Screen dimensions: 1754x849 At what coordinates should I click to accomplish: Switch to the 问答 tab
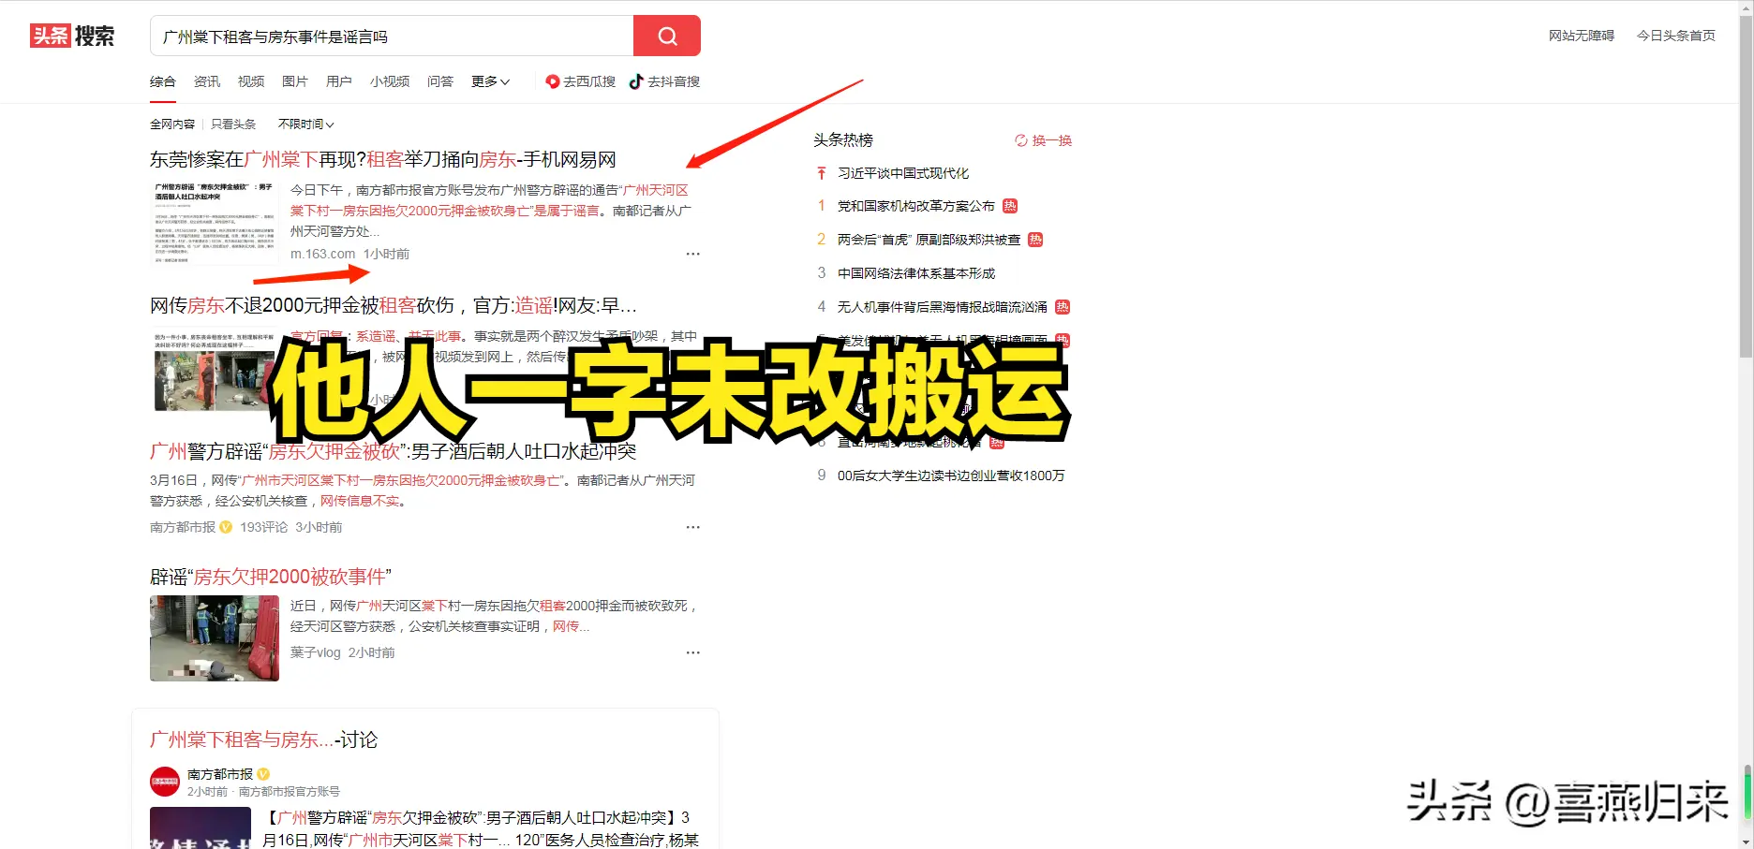click(440, 81)
